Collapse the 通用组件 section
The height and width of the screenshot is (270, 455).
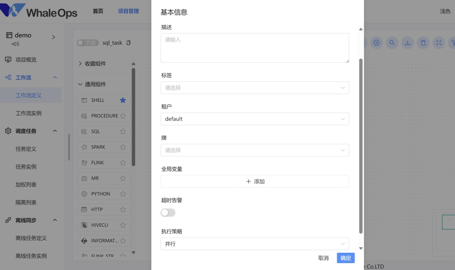point(80,84)
